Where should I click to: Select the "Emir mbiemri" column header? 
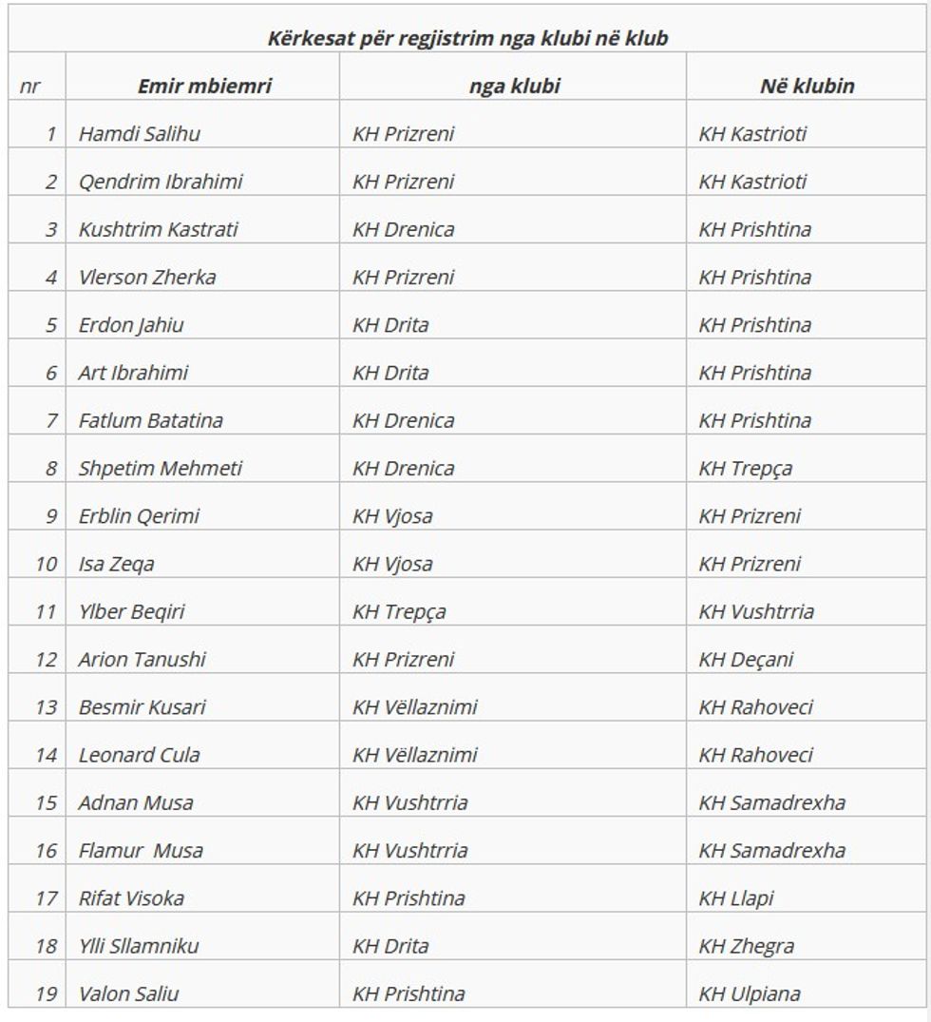pyautogui.click(x=204, y=87)
